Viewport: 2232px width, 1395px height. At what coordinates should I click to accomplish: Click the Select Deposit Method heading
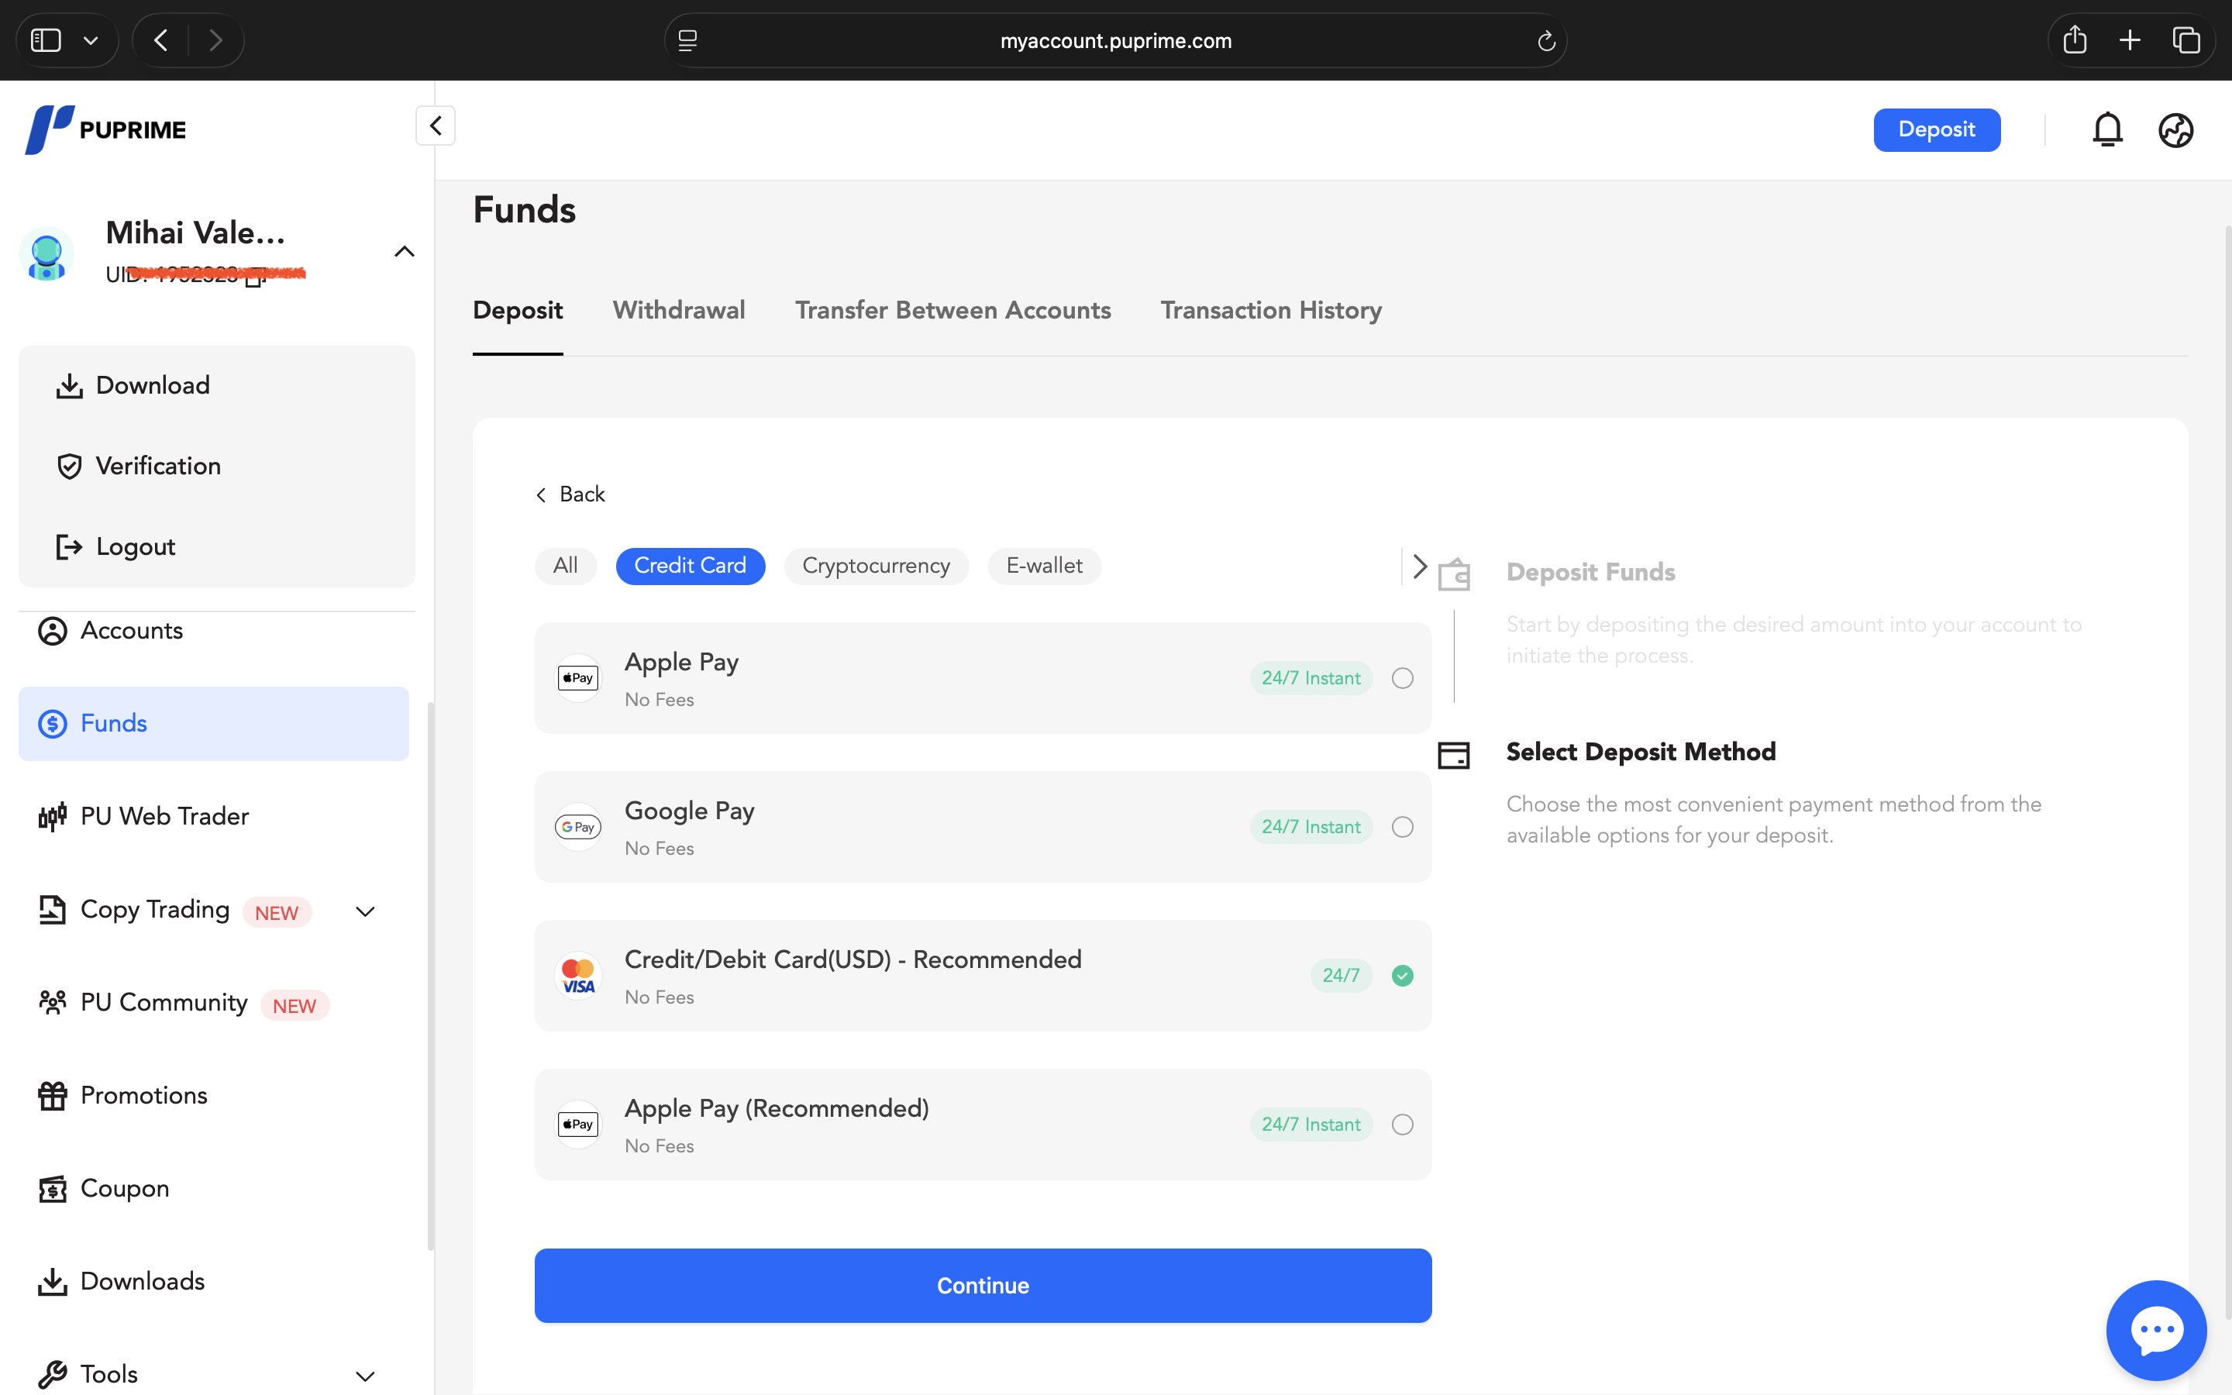pos(1641,752)
